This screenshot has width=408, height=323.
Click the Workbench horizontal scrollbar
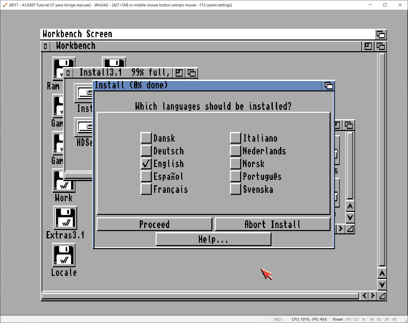pos(200,296)
